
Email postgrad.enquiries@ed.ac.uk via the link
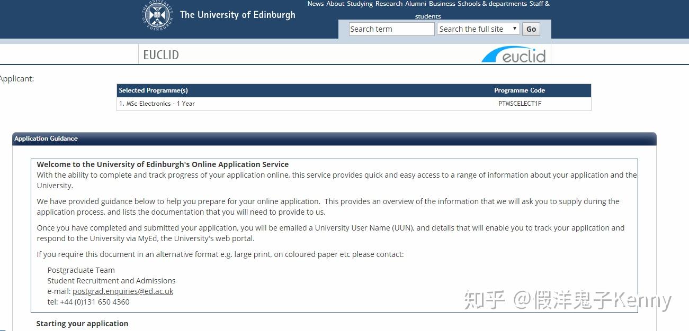[122, 291]
